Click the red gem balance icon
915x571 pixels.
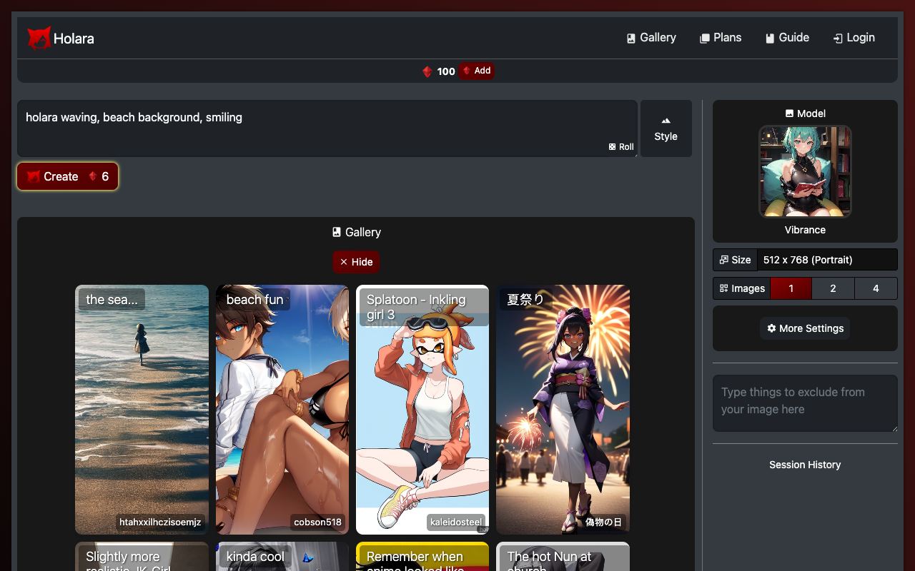427,71
